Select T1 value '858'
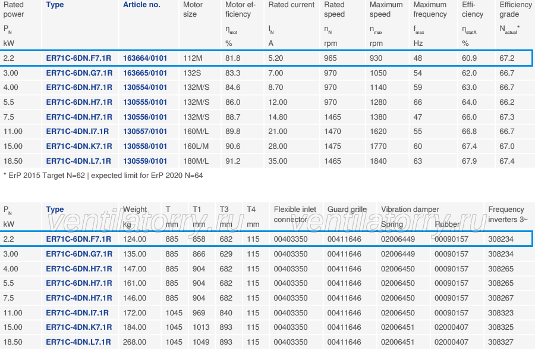The width and height of the screenshot is (535, 350). (199, 239)
